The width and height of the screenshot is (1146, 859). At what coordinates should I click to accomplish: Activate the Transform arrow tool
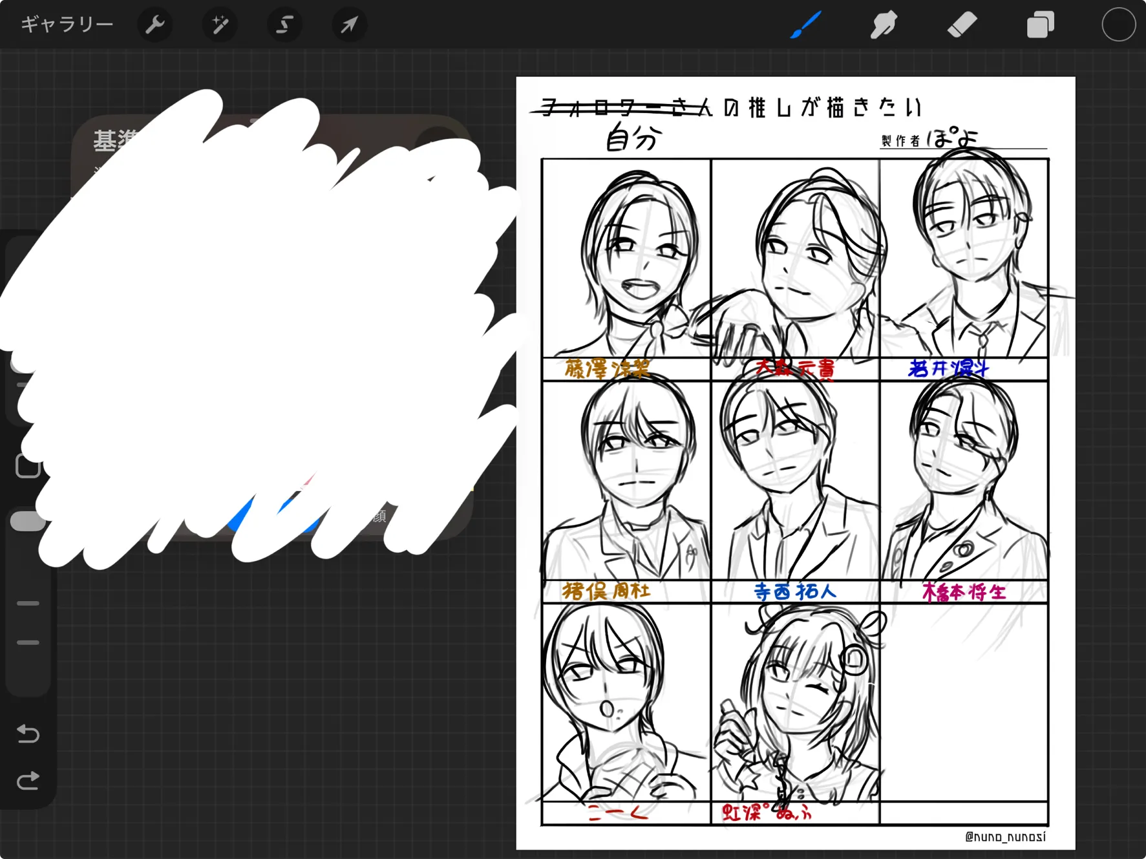[349, 25]
